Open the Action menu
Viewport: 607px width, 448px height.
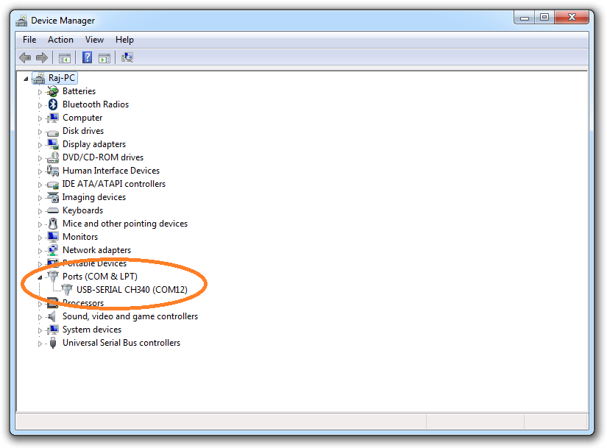click(60, 40)
